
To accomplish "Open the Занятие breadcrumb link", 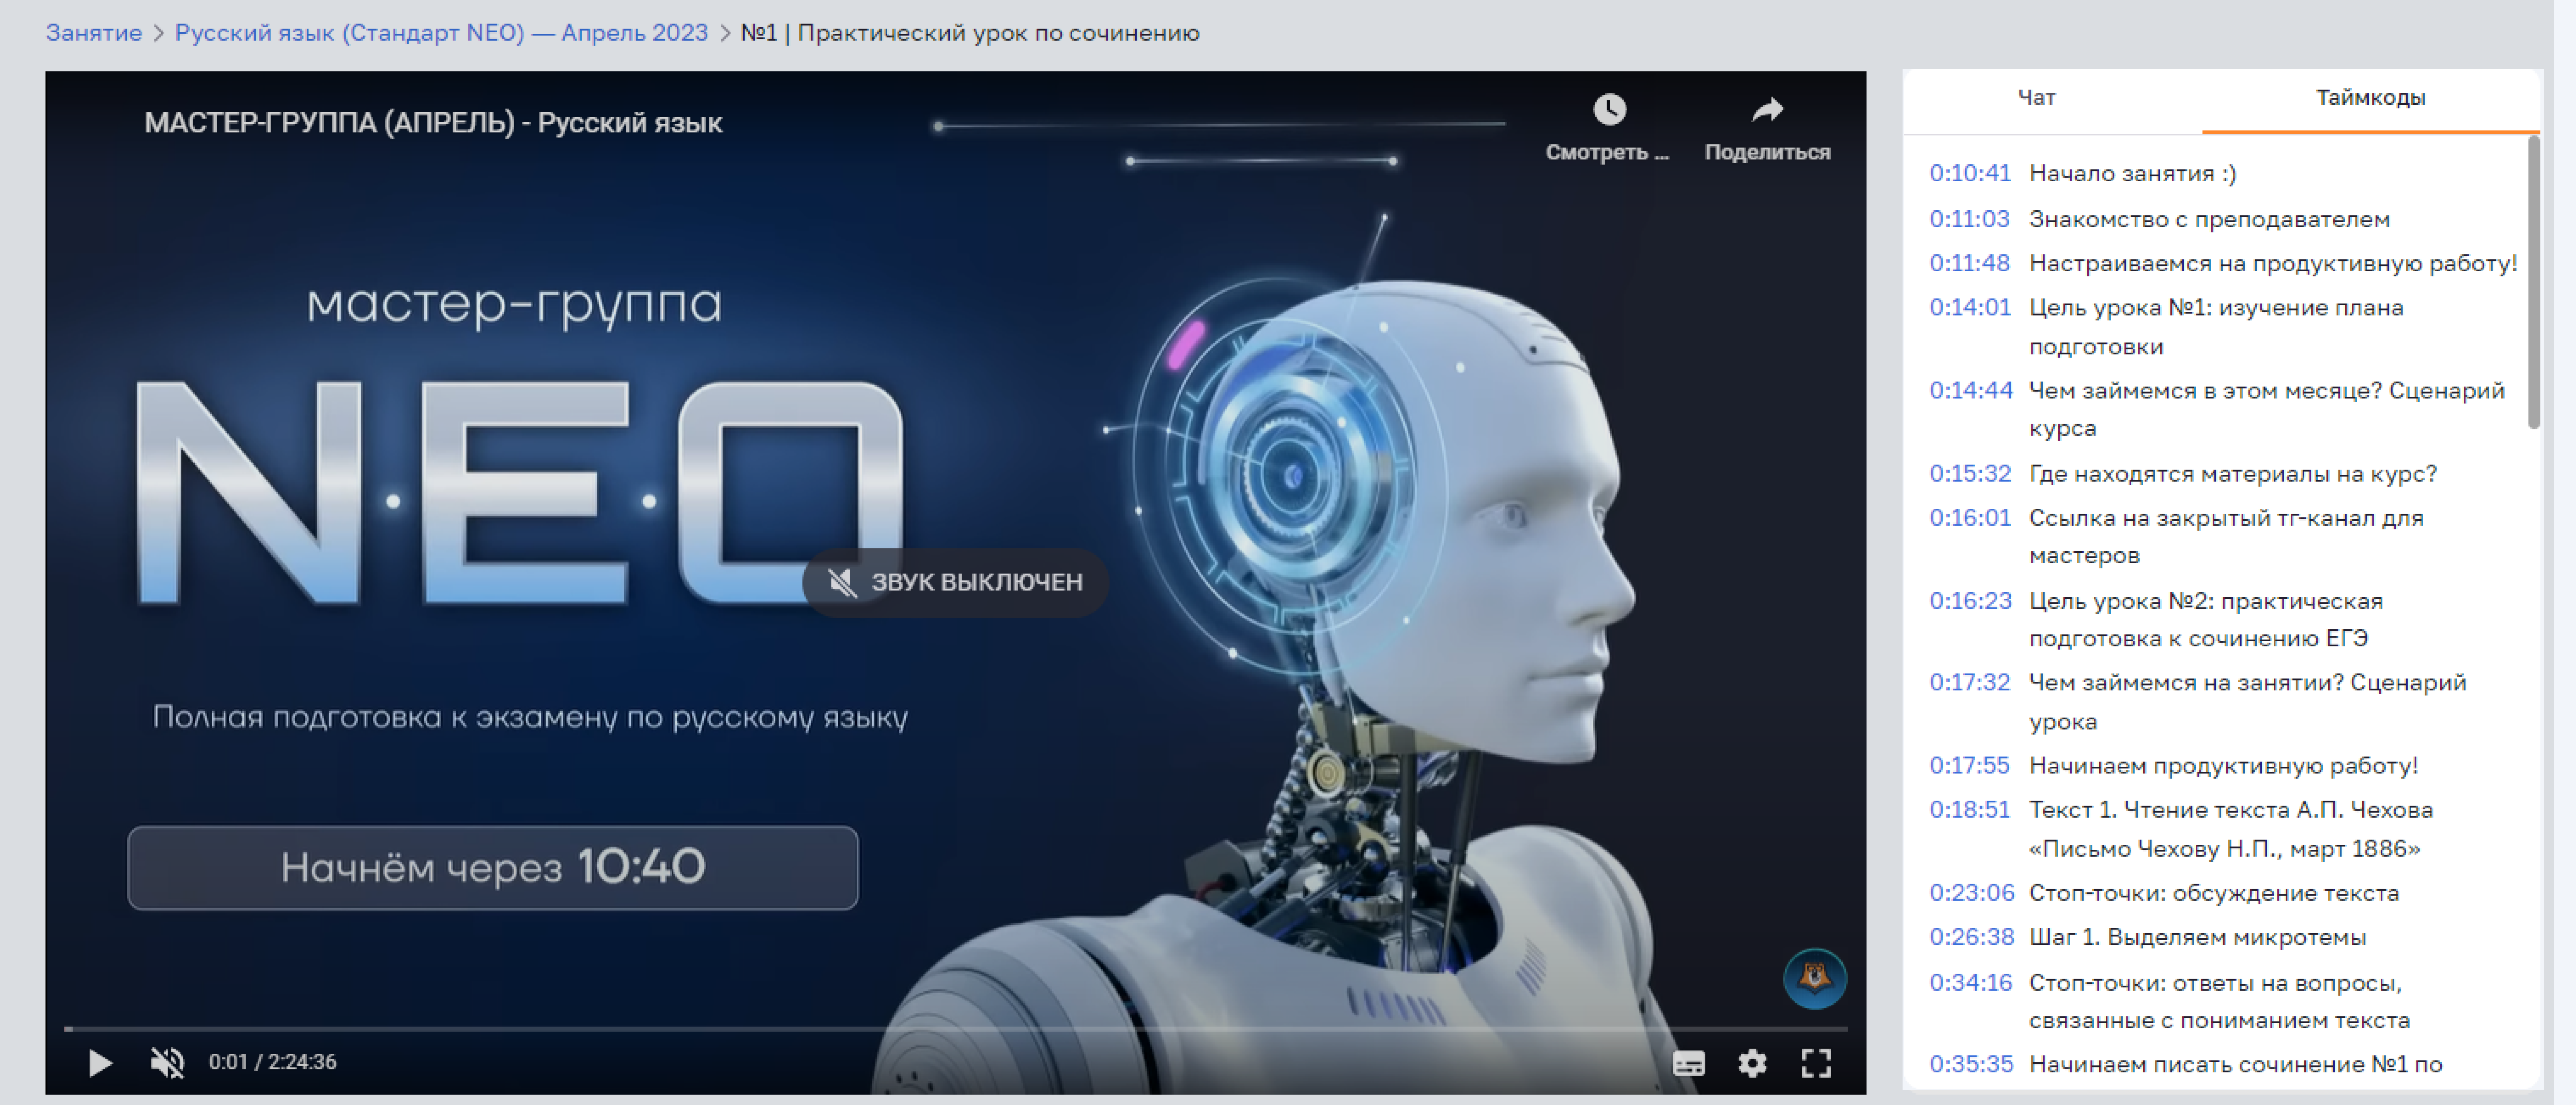I will pyautogui.click(x=94, y=33).
